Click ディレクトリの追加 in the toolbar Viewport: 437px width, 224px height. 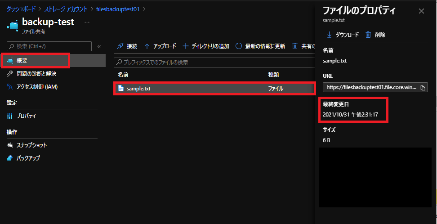click(x=206, y=46)
